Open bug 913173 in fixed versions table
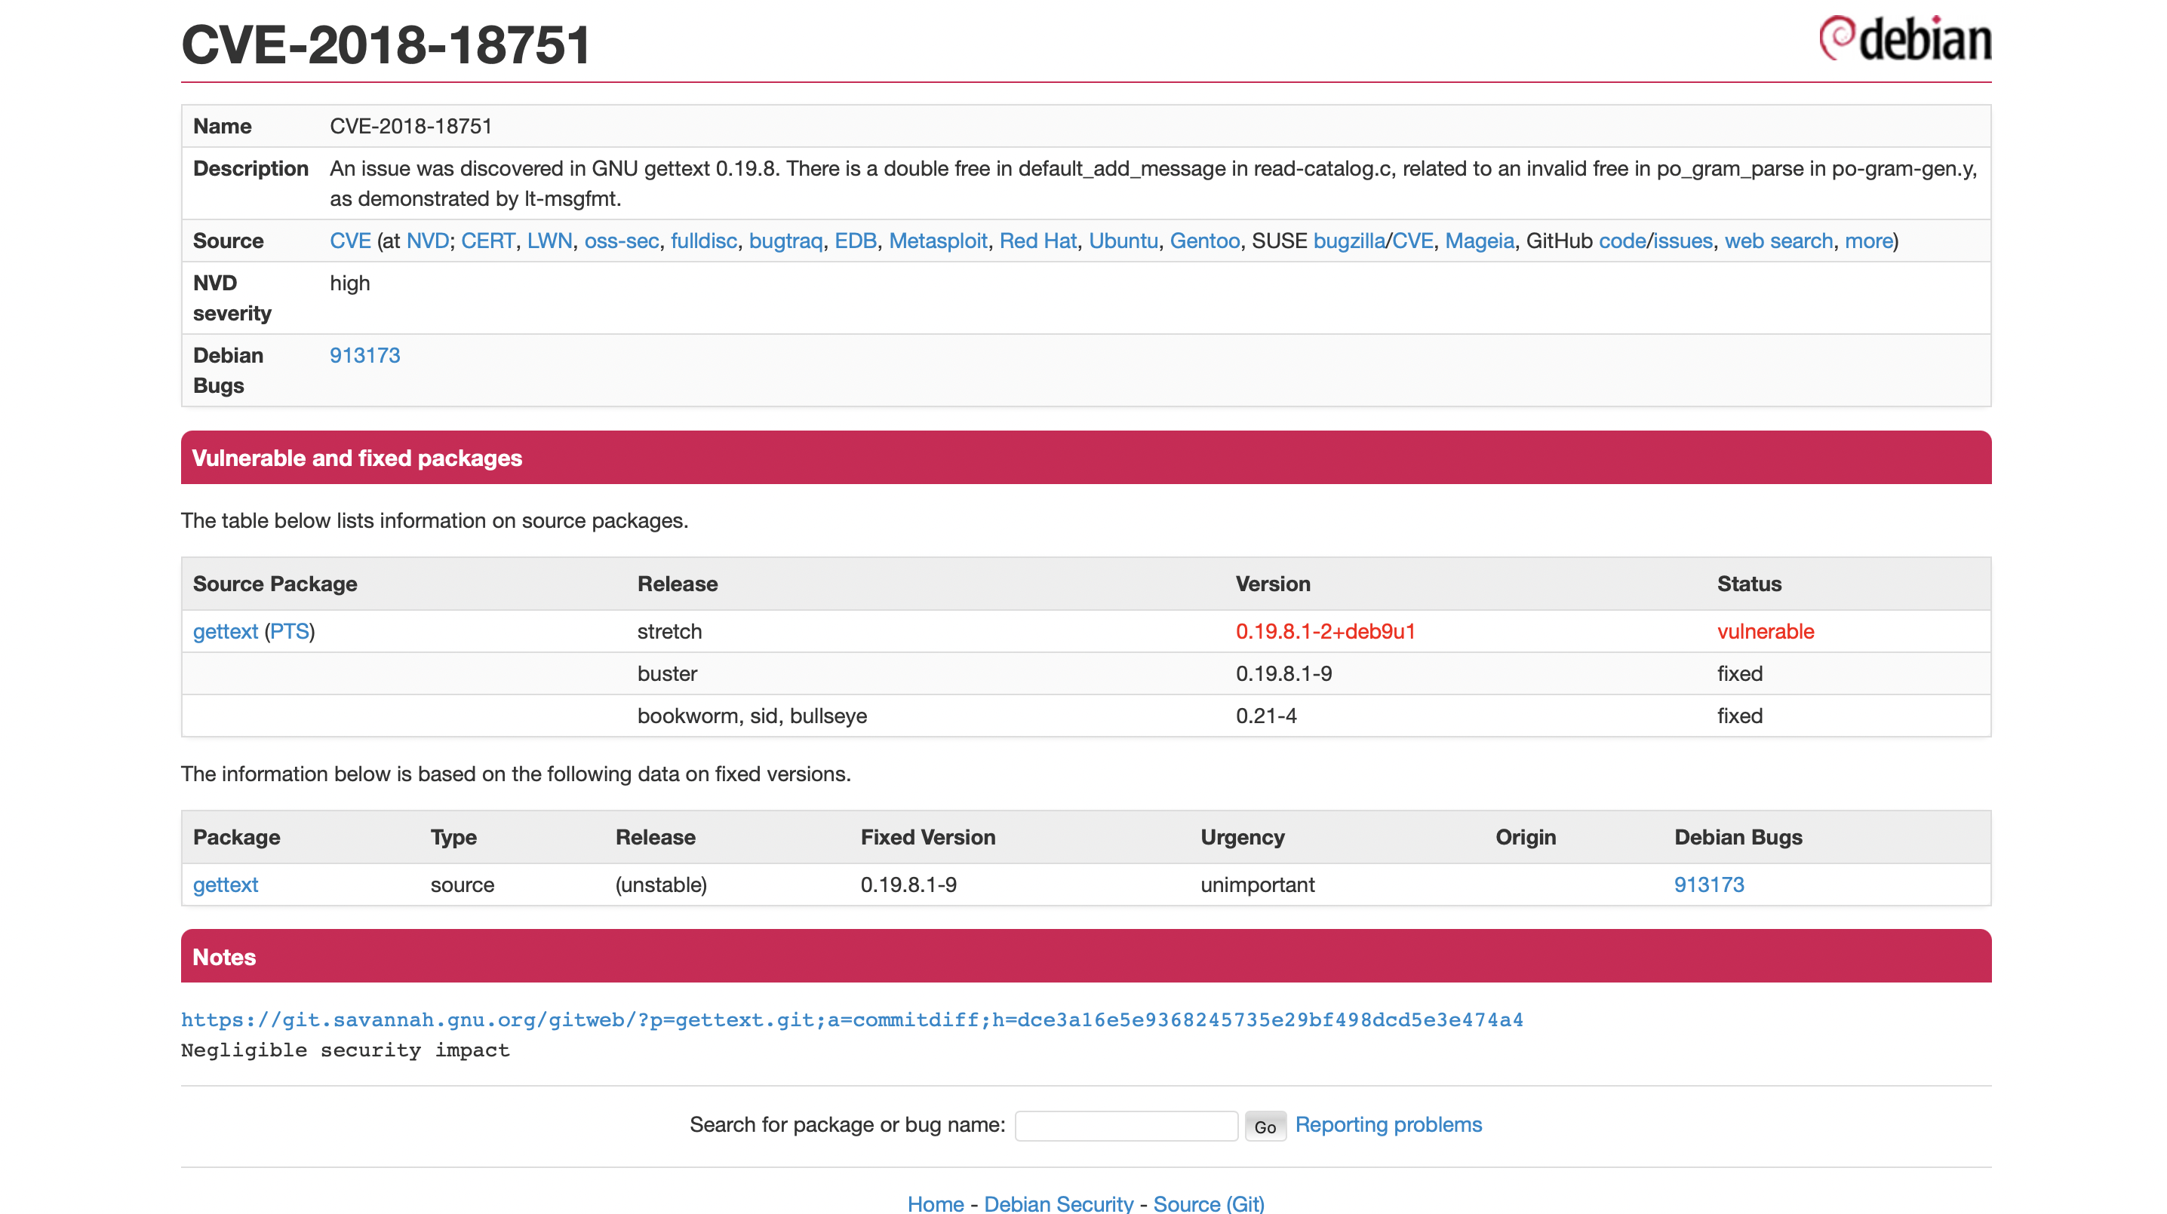 point(1709,884)
